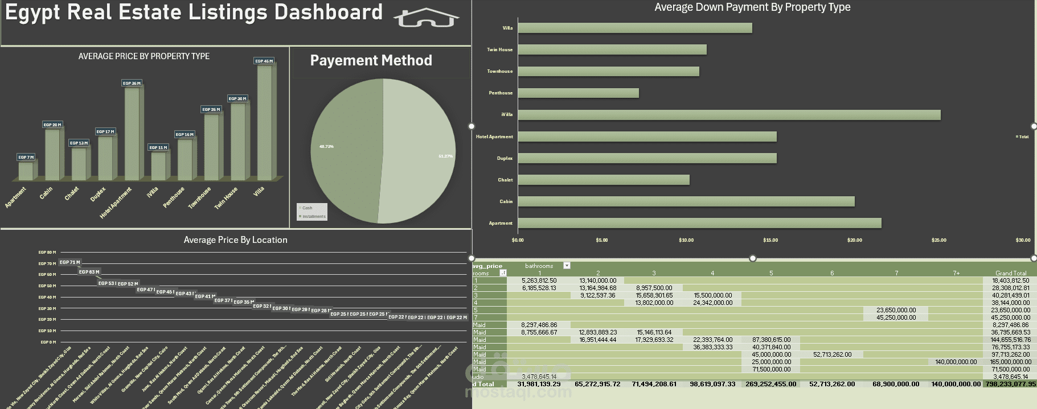Click the 'avg_price' pivot table header
Image resolution: width=1037 pixels, height=409 pixels.
pos(487,266)
